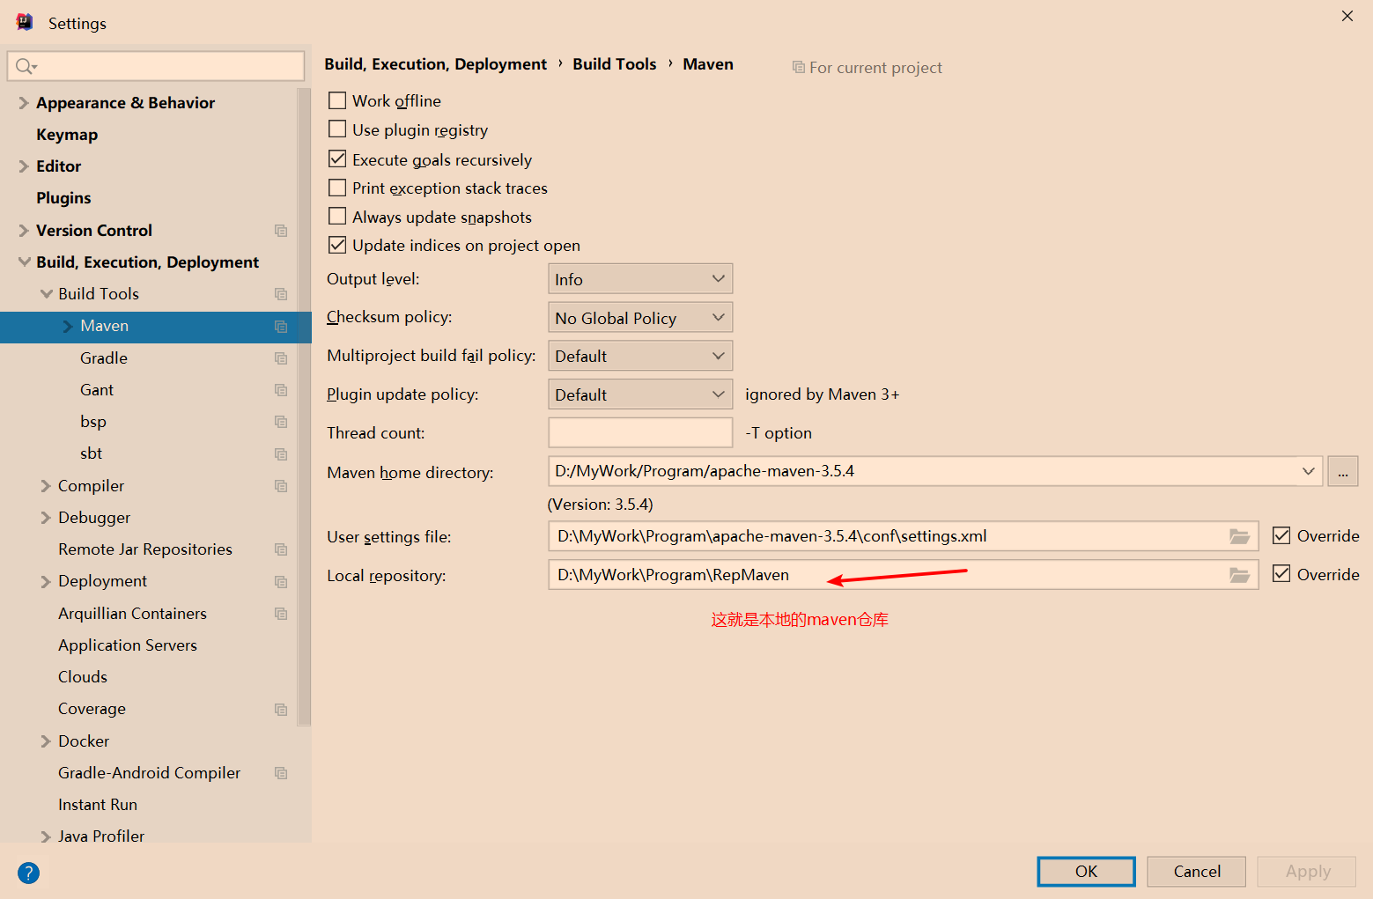Click the settings tree vertical scrollbar

[x=305, y=407]
